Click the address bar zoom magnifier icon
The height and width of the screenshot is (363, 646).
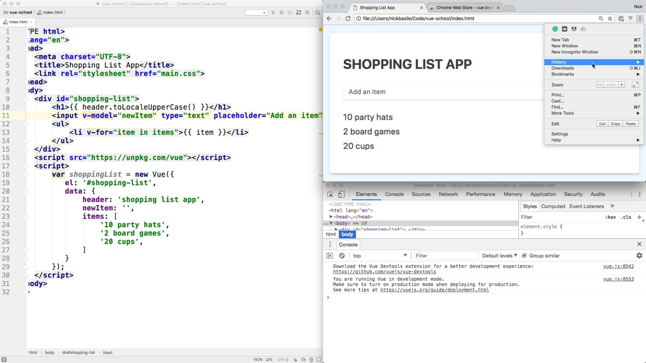pyautogui.click(x=601, y=19)
